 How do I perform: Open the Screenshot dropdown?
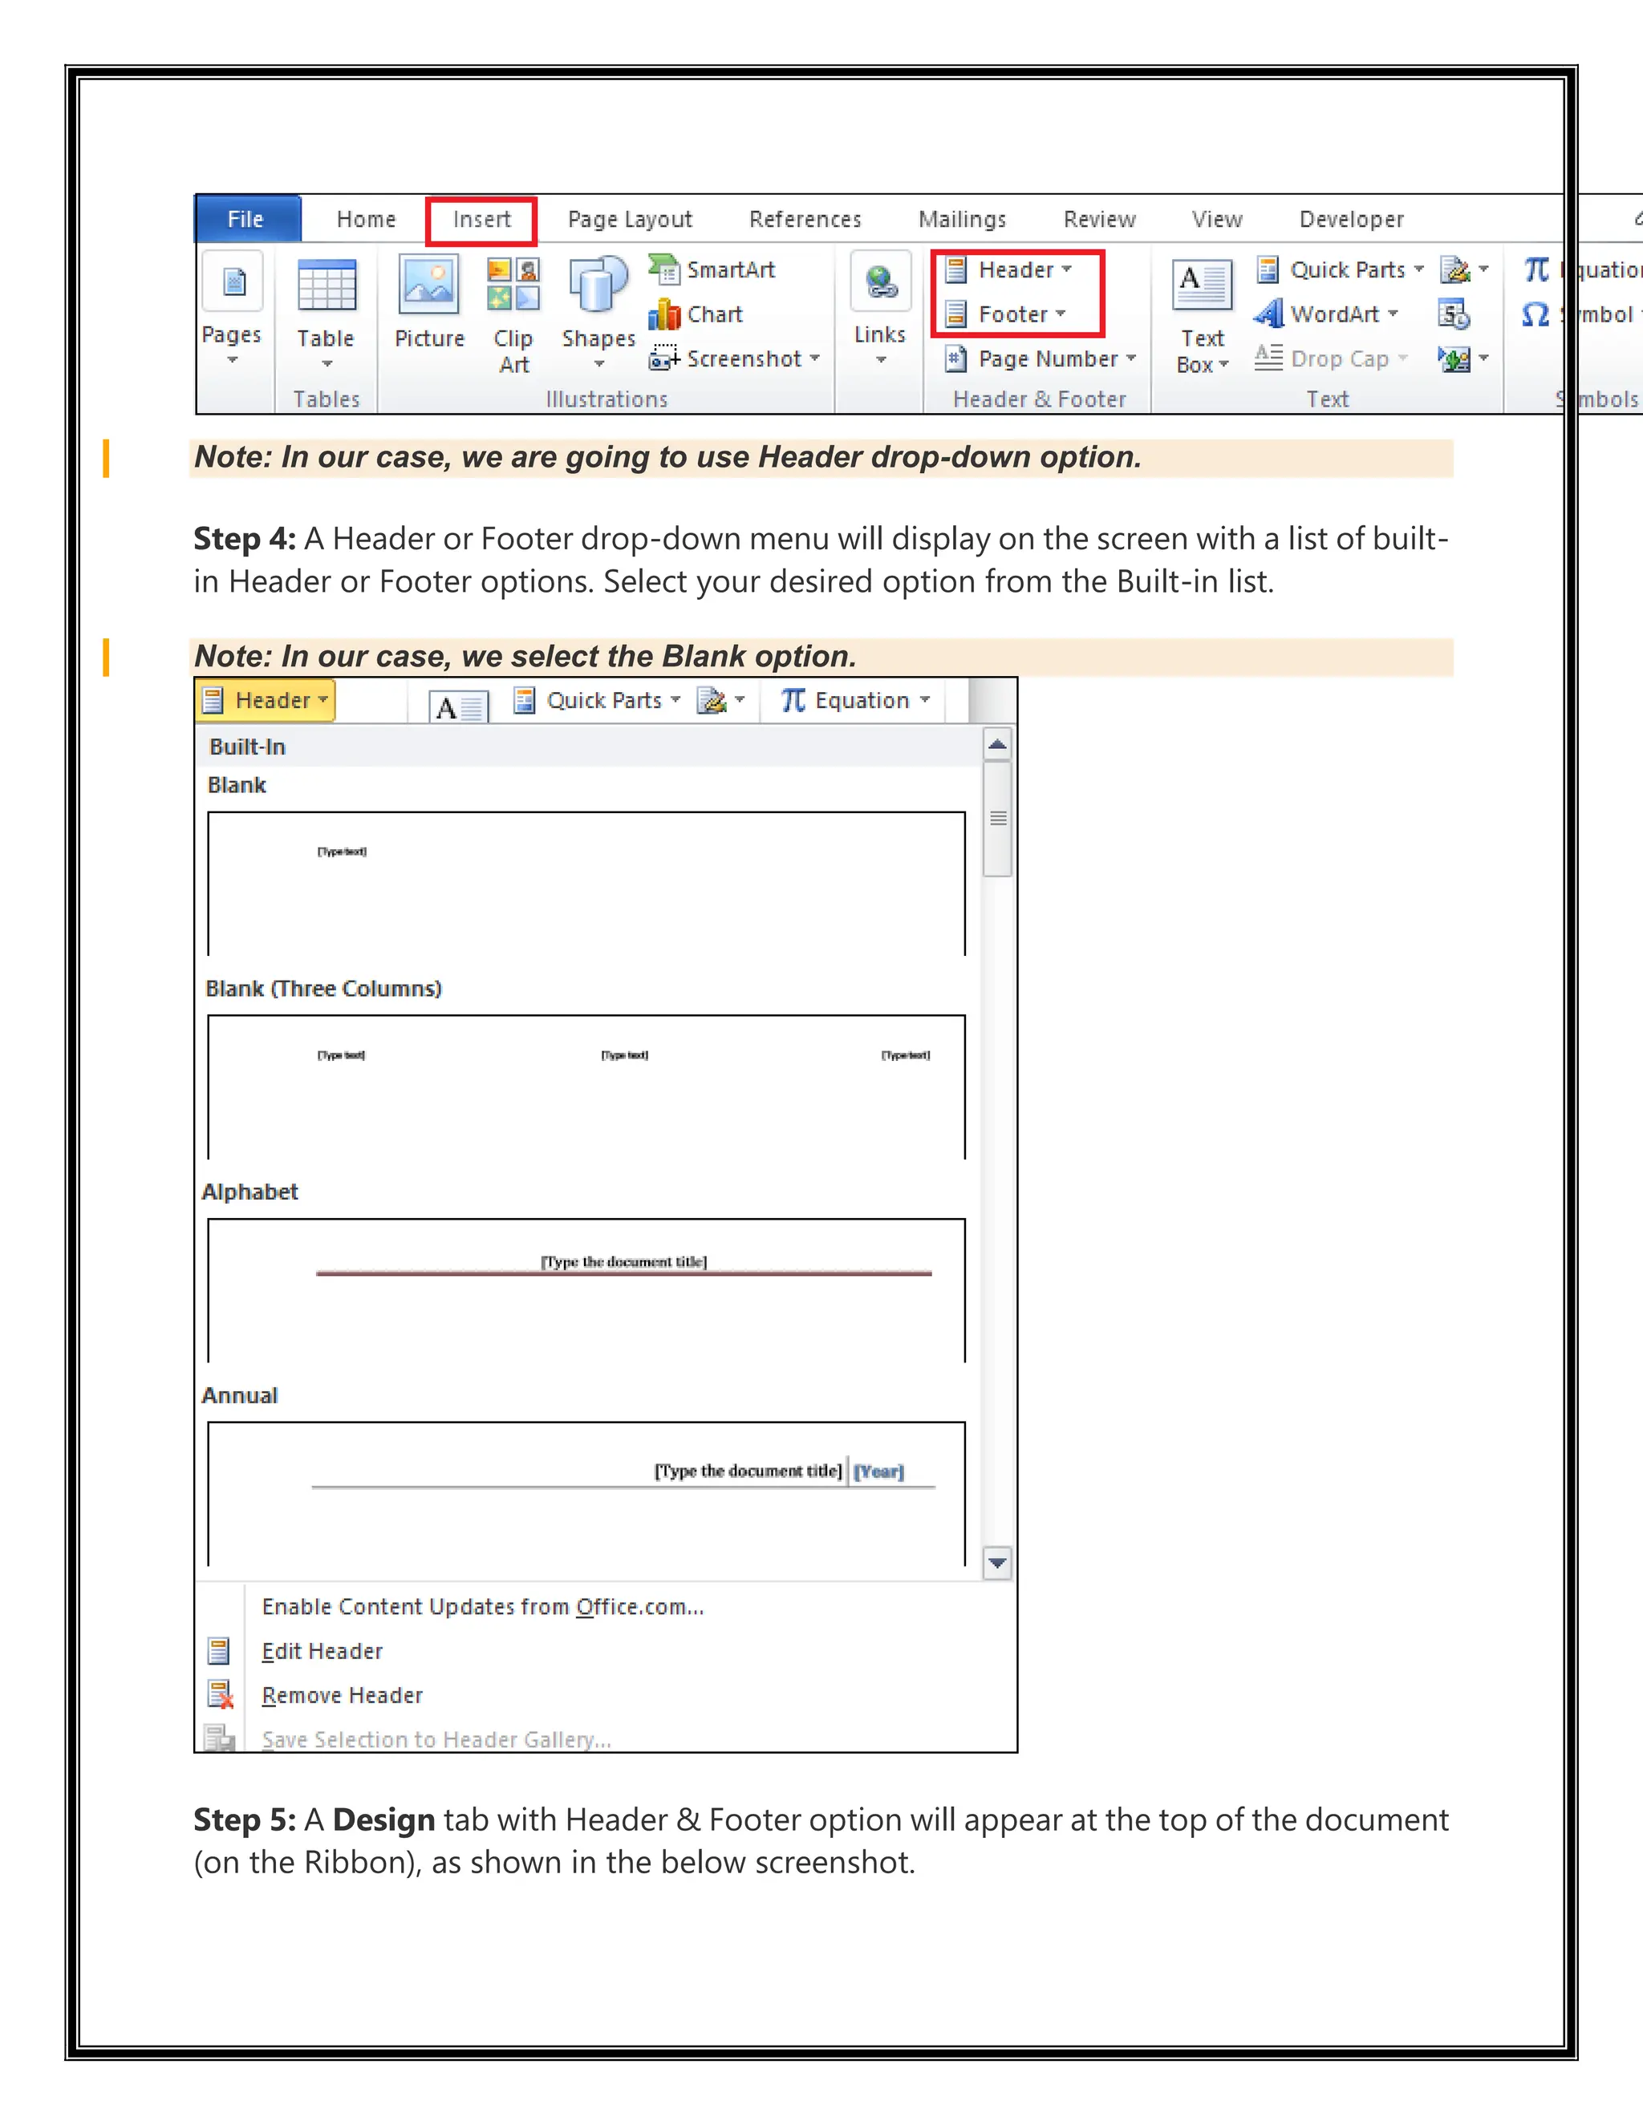735,359
